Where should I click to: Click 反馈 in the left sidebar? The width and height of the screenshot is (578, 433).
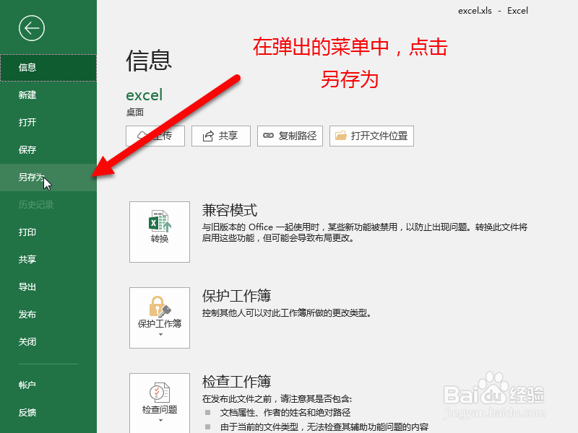tap(48, 413)
